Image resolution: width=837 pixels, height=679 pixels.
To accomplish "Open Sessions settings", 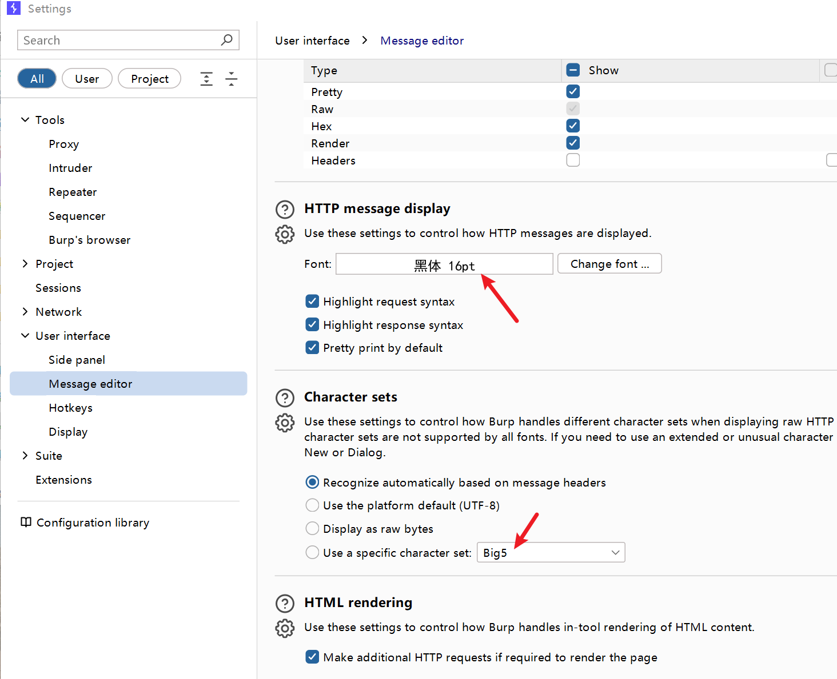I will (58, 288).
